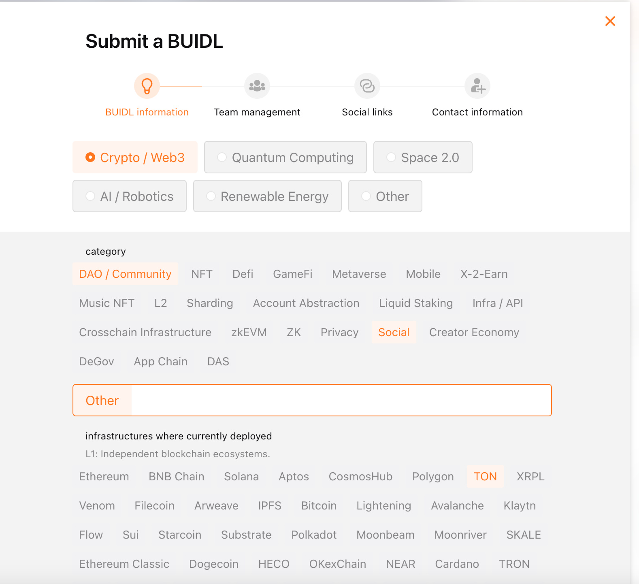Screen dimensions: 639x584
Task: Open the BUIDL information step label
Action: coord(147,112)
